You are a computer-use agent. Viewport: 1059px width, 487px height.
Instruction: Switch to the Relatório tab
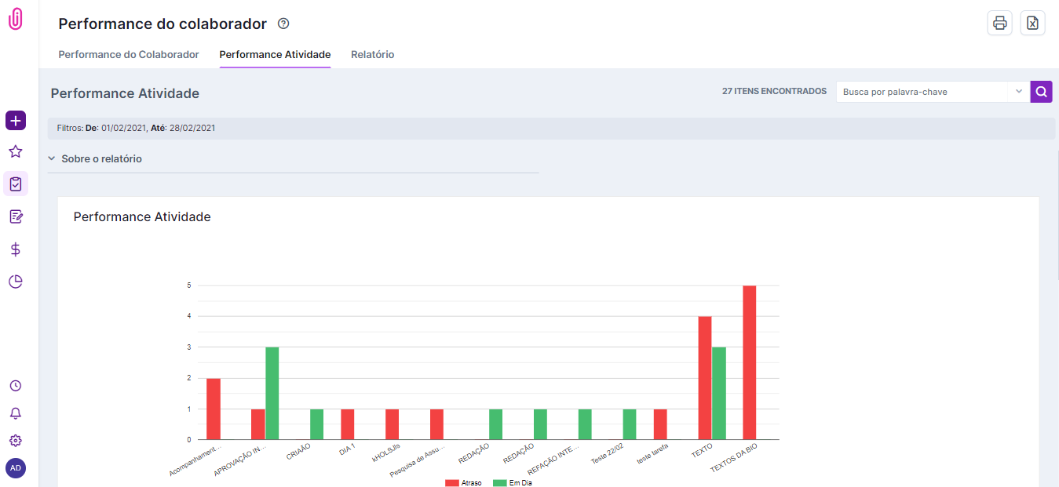pyautogui.click(x=372, y=55)
